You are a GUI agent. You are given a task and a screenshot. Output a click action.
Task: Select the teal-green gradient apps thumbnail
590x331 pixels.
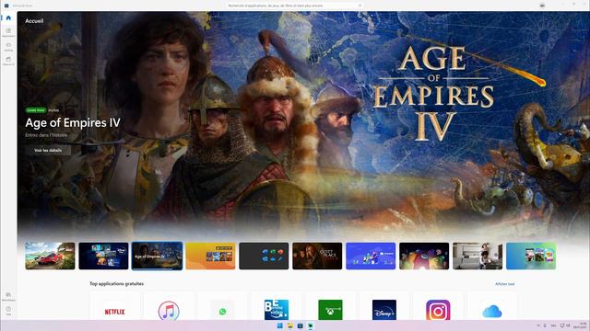click(531, 256)
